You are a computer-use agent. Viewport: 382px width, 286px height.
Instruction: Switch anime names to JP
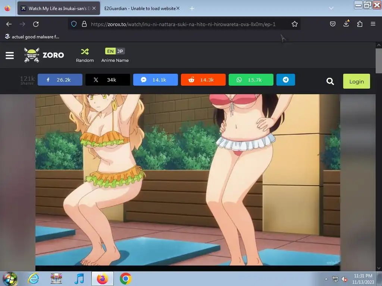tap(120, 51)
